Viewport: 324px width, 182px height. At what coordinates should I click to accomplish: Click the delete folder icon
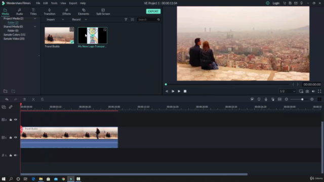(x=13, y=91)
